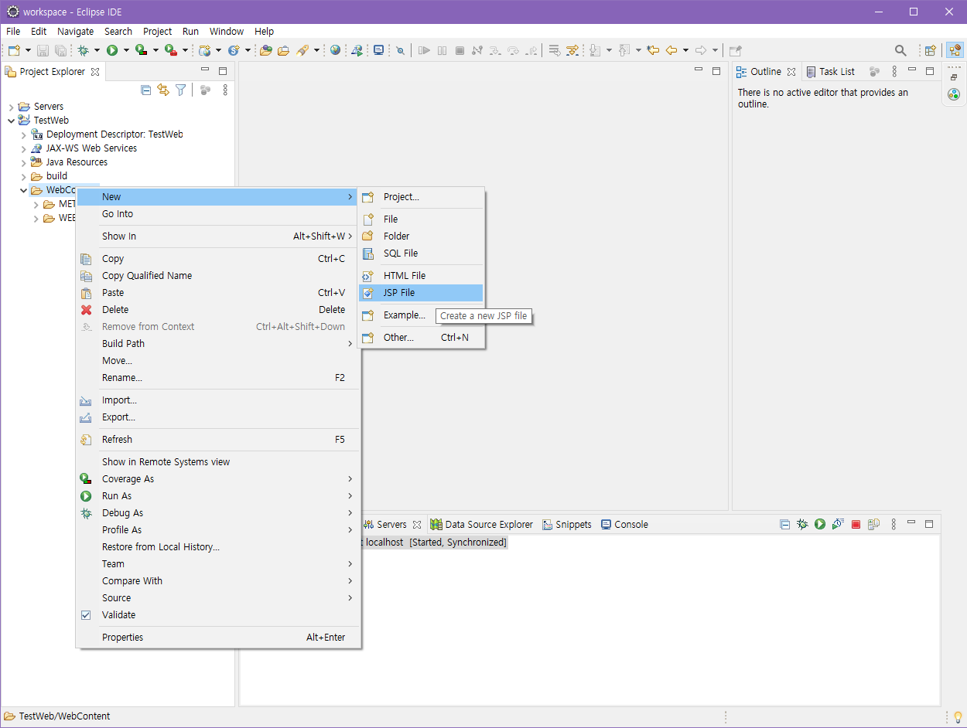Expand the Servers tree node
The height and width of the screenshot is (728, 967).
point(11,107)
